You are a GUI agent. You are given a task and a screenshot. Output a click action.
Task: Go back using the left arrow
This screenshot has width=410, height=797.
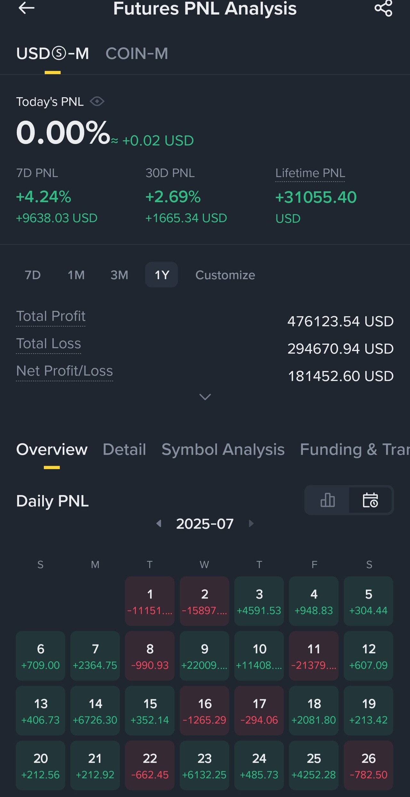pyautogui.click(x=26, y=8)
